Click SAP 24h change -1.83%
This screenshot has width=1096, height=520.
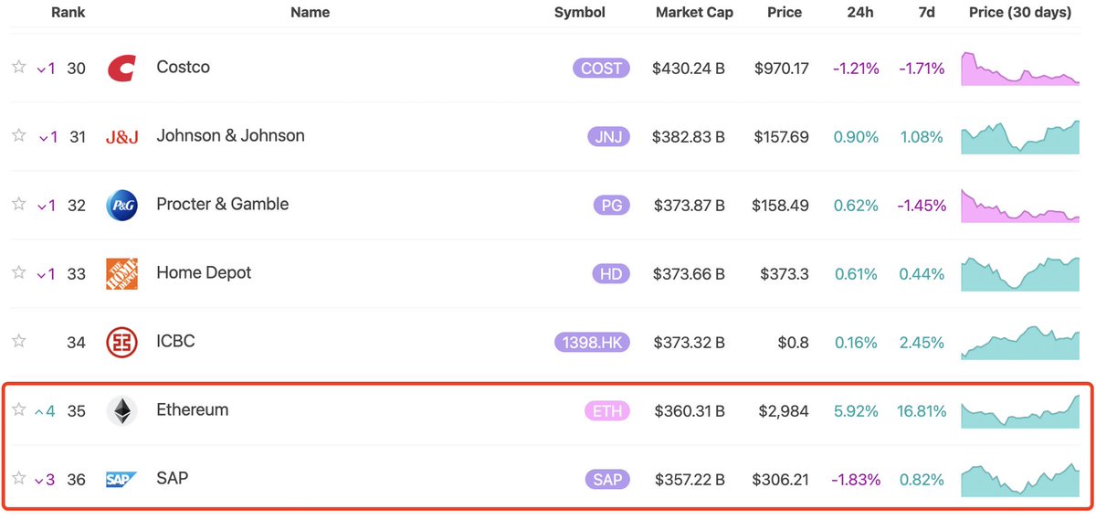click(x=856, y=480)
